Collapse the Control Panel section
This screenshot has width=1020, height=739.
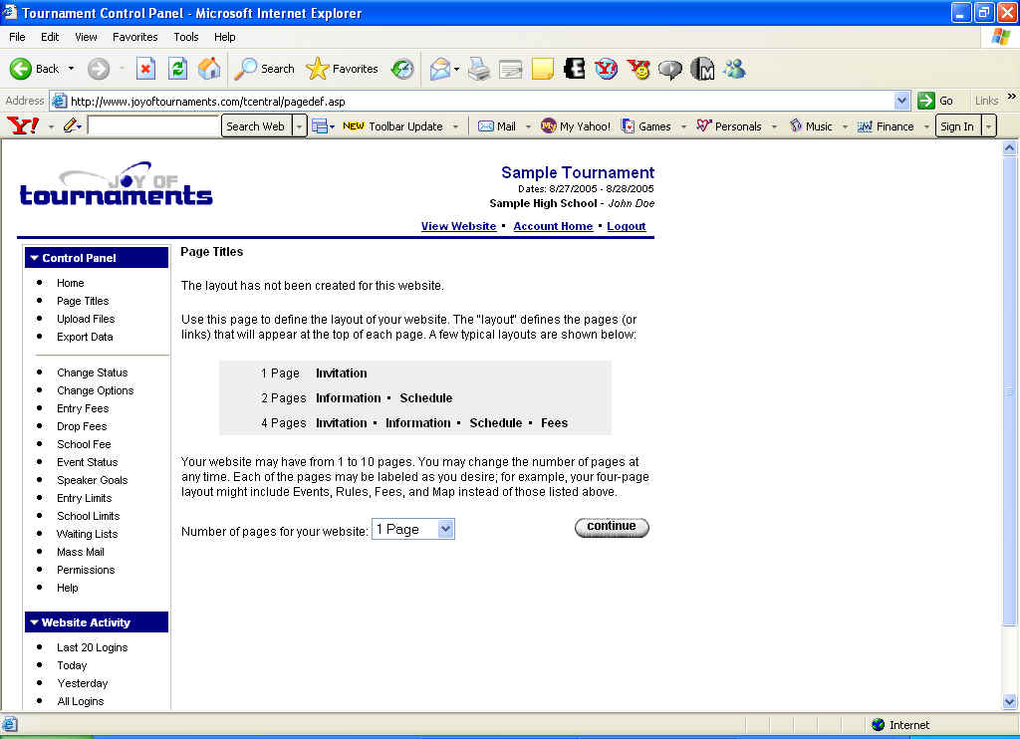coord(34,258)
